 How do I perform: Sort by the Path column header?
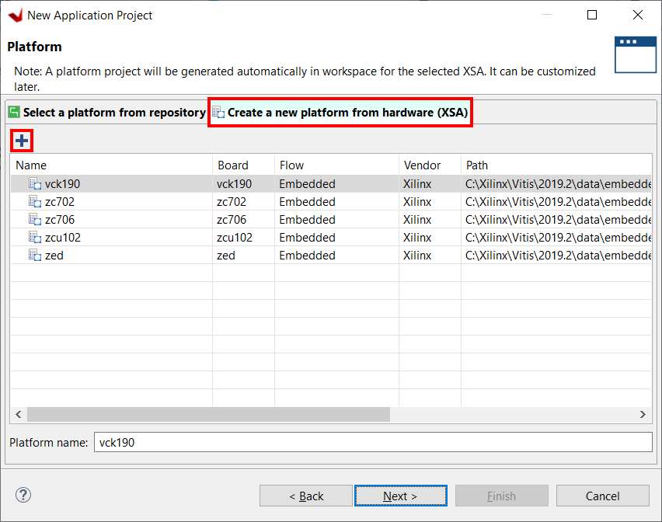(556, 165)
